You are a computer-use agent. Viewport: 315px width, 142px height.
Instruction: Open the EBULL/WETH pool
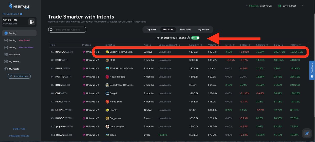pyautogui.click(x=63, y=68)
